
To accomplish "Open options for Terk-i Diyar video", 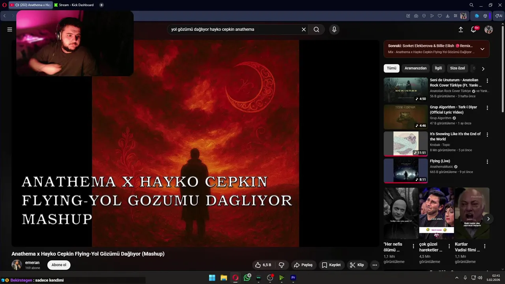I will 487,108.
